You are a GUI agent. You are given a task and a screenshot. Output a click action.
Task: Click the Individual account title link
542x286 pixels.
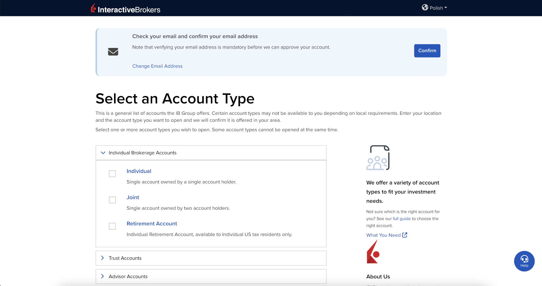(139, 171)
